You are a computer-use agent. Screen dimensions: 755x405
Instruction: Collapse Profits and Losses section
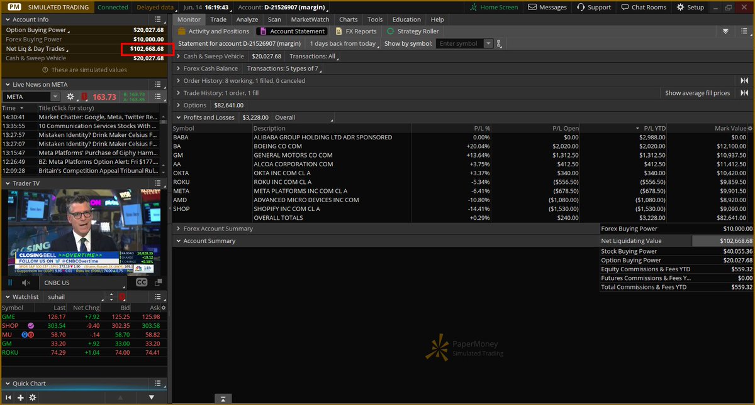coord(179,117)
